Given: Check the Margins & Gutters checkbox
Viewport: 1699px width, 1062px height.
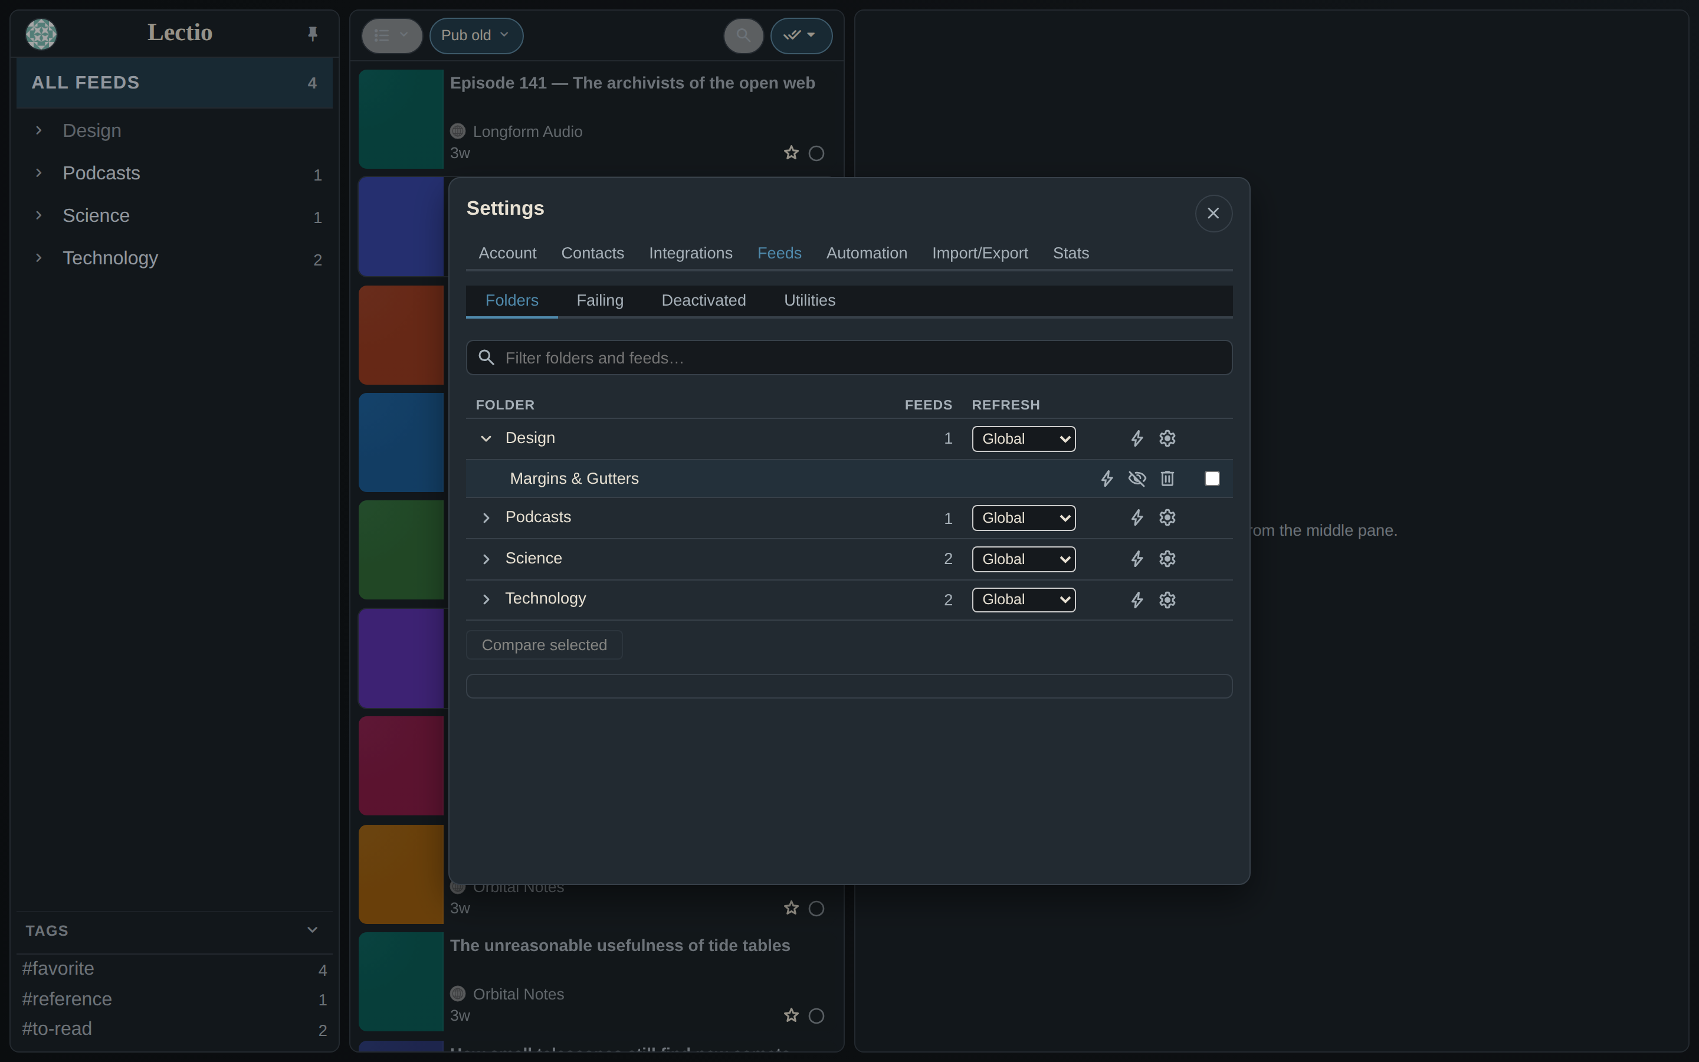Looking at the screenshot, I should coord(1212,479).
